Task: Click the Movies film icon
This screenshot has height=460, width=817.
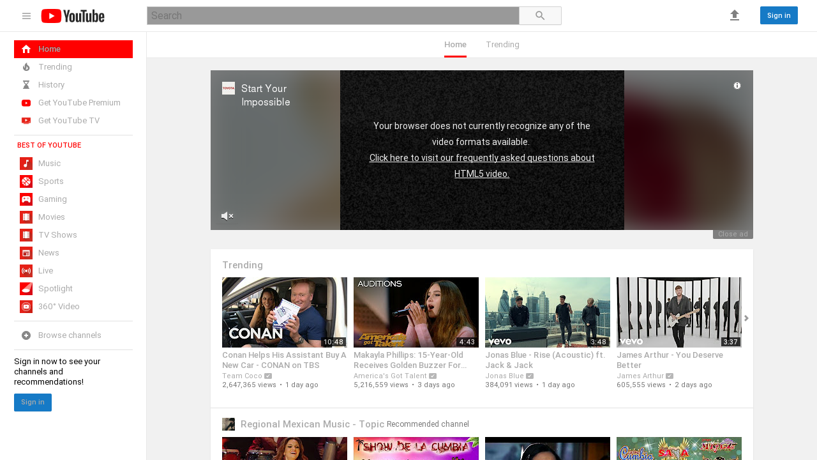Action: (x=26, y=217)
